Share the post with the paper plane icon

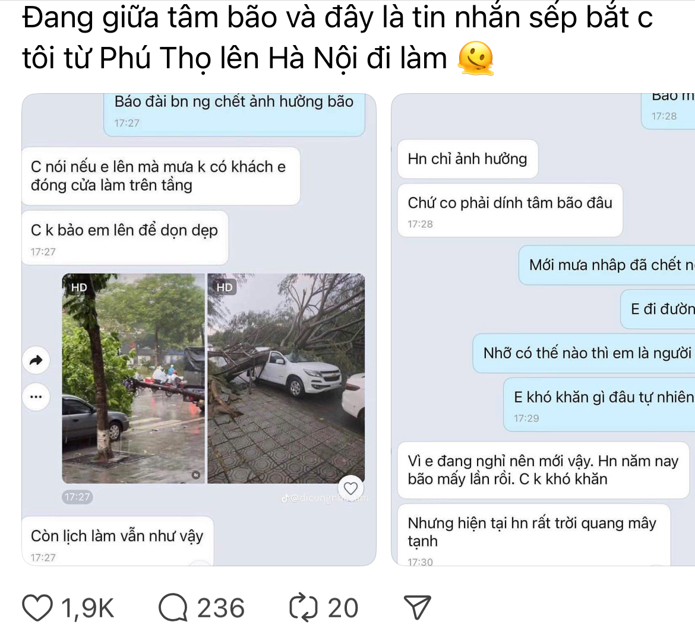(x=417, y=607)
